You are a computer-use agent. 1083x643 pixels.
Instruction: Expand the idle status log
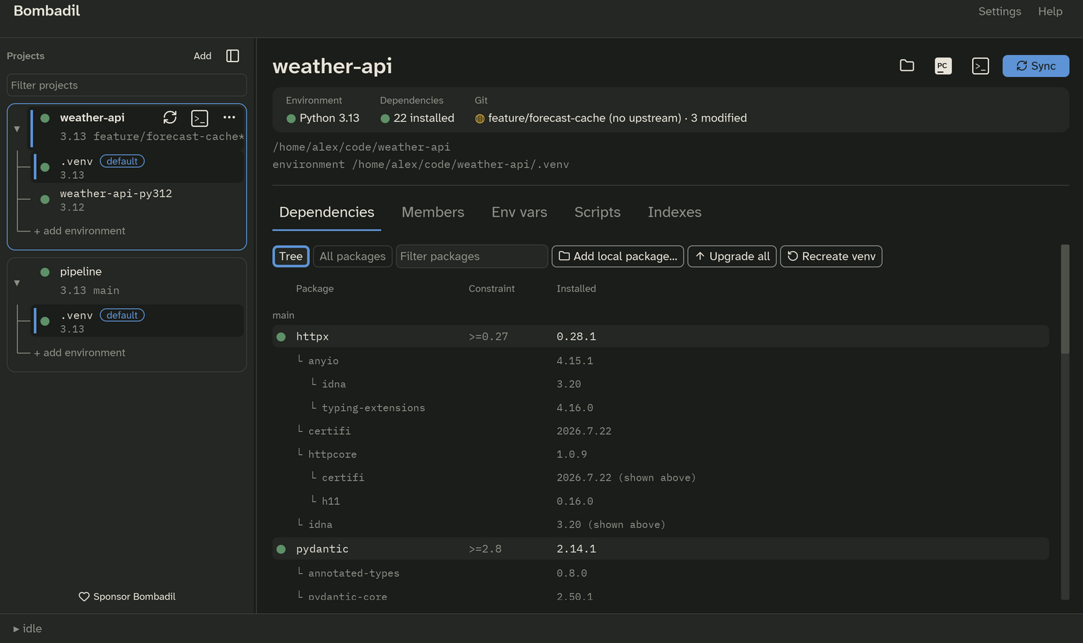coord(28,629)
